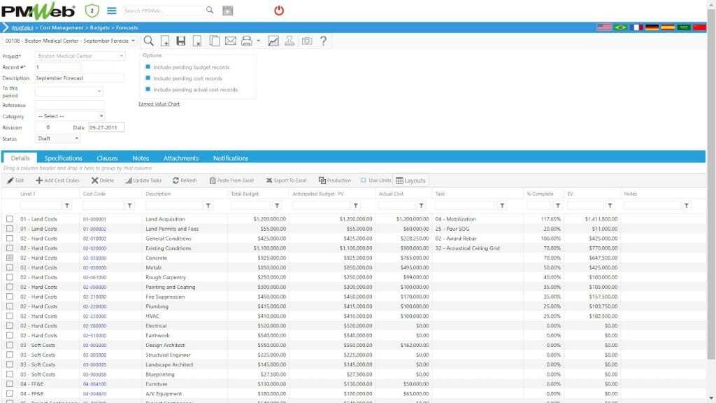This screenshot has width=716, height=403.
Task: Click the camera snapshot icon
Action: [x=306, y=41]
